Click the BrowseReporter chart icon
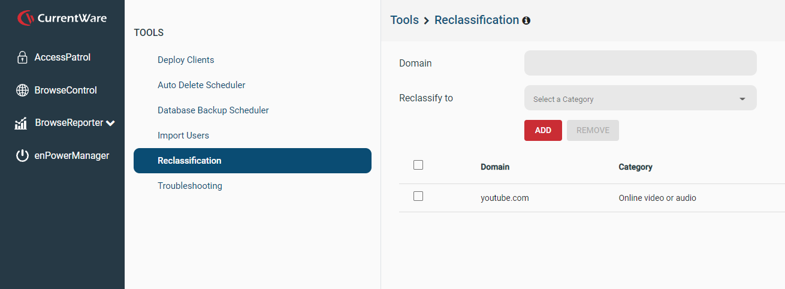The image size is (785, 289). click(x=21, y=123)
